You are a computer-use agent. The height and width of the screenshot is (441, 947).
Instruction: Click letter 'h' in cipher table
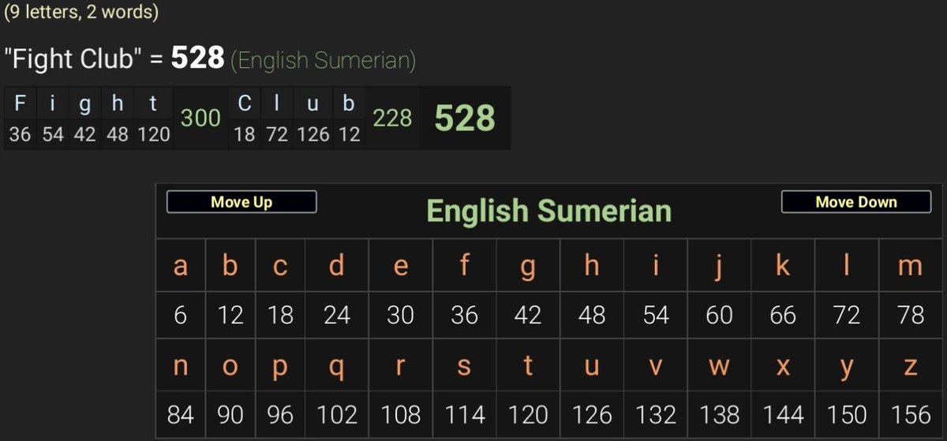[x=592, y=266]
